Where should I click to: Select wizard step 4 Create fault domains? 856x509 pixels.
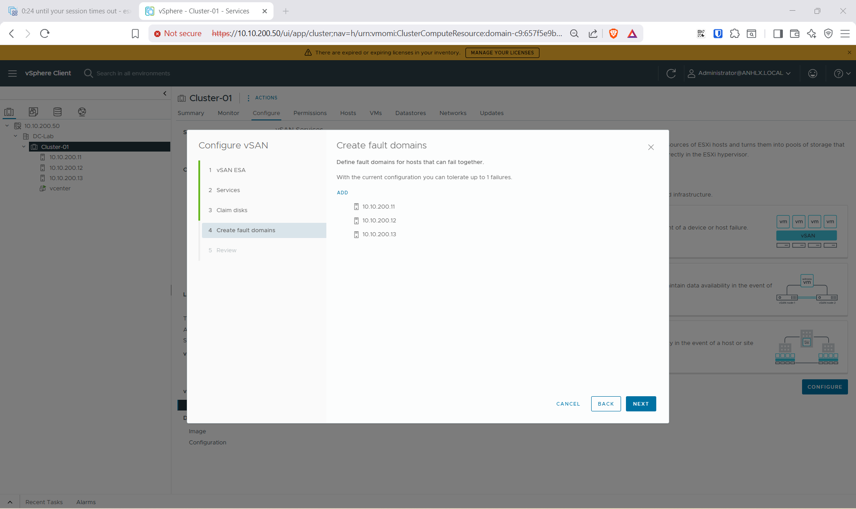tap(264, 230)
